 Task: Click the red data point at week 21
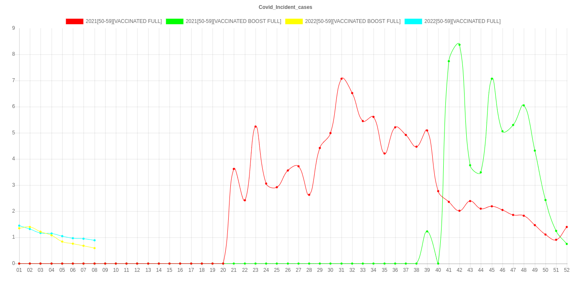point(234,169)
